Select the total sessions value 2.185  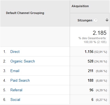pos(100,33)
